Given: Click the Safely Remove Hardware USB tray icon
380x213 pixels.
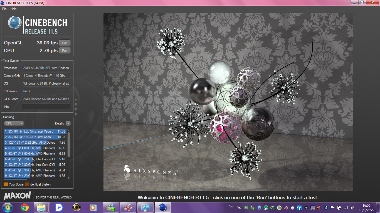Looking at the screenshot, I should (293, 207).
